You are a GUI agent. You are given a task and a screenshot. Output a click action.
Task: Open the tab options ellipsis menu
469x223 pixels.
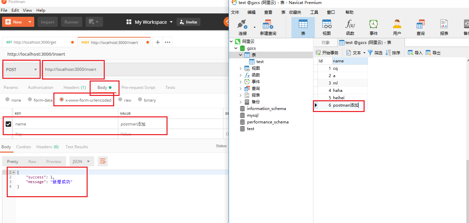[x=168, y=42]
